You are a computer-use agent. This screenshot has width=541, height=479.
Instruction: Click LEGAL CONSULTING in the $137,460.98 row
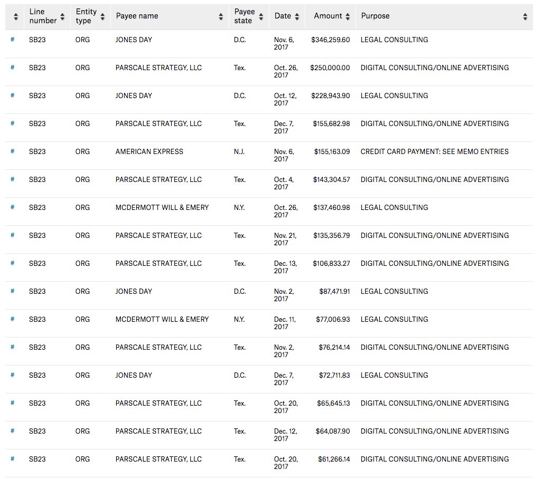(394, 207)
